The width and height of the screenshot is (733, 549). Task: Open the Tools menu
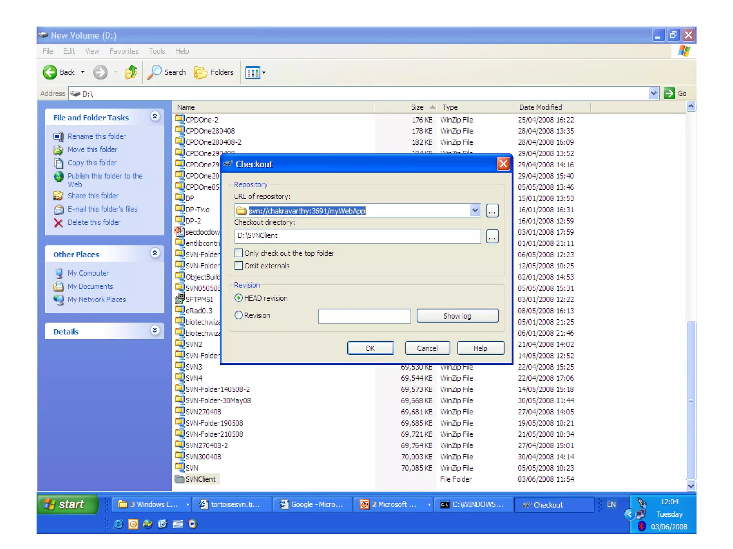(157, 51)
